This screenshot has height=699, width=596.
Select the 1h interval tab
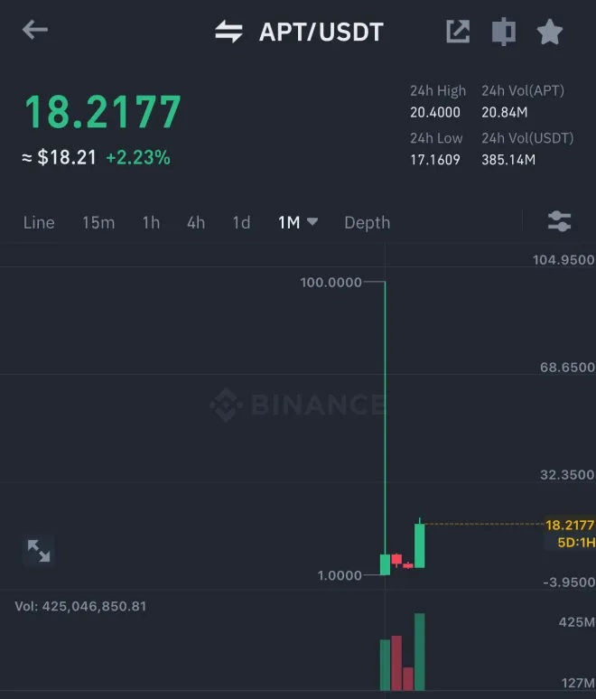click(x=151, y=222)
